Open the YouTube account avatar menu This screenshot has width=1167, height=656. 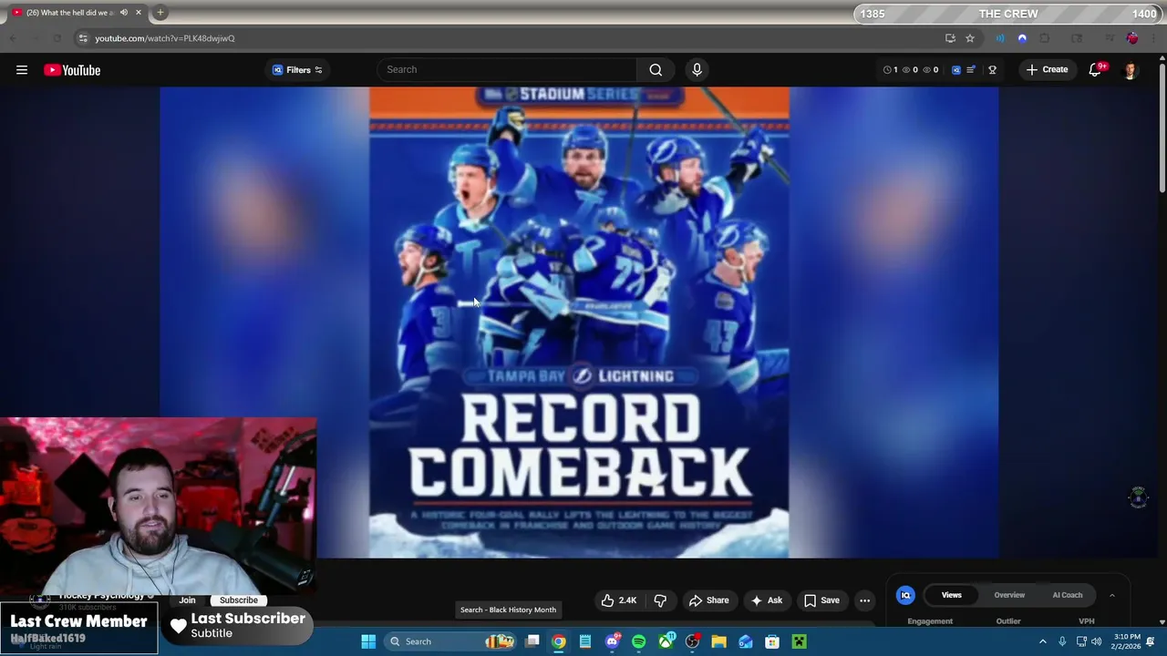pos(1131,70)
